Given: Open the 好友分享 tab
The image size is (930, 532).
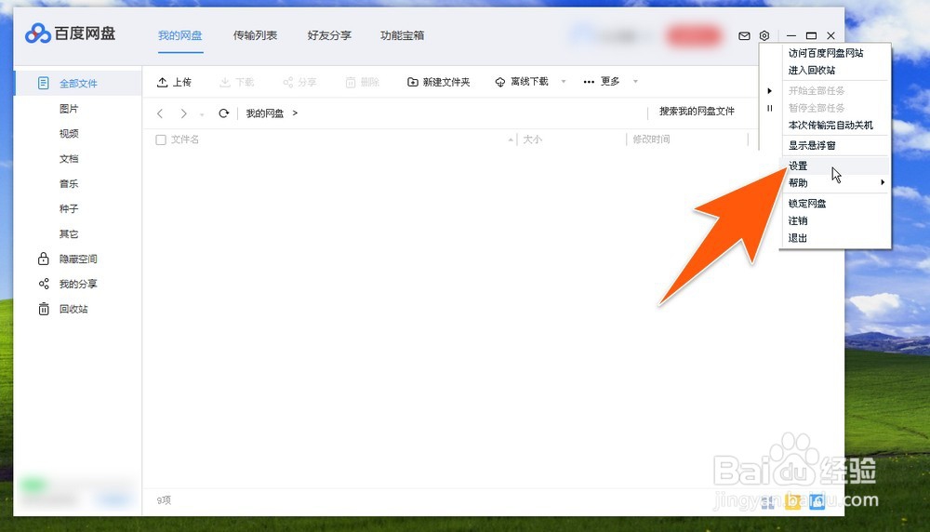Looking at the screenshot, I should [329, 35].
